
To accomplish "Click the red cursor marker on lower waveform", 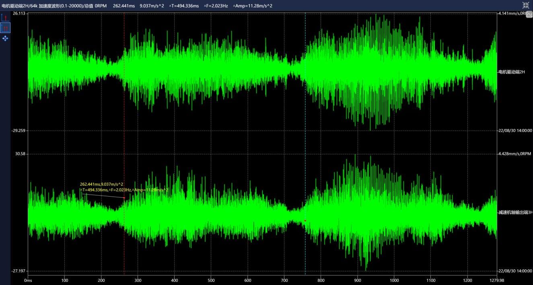I will pyautogui.click(x=124, y=198).
